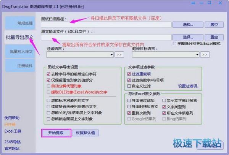Toggle 过滤重复项 checkbox
Viewport: 229px width, 155px height.
tap(129, 74)
